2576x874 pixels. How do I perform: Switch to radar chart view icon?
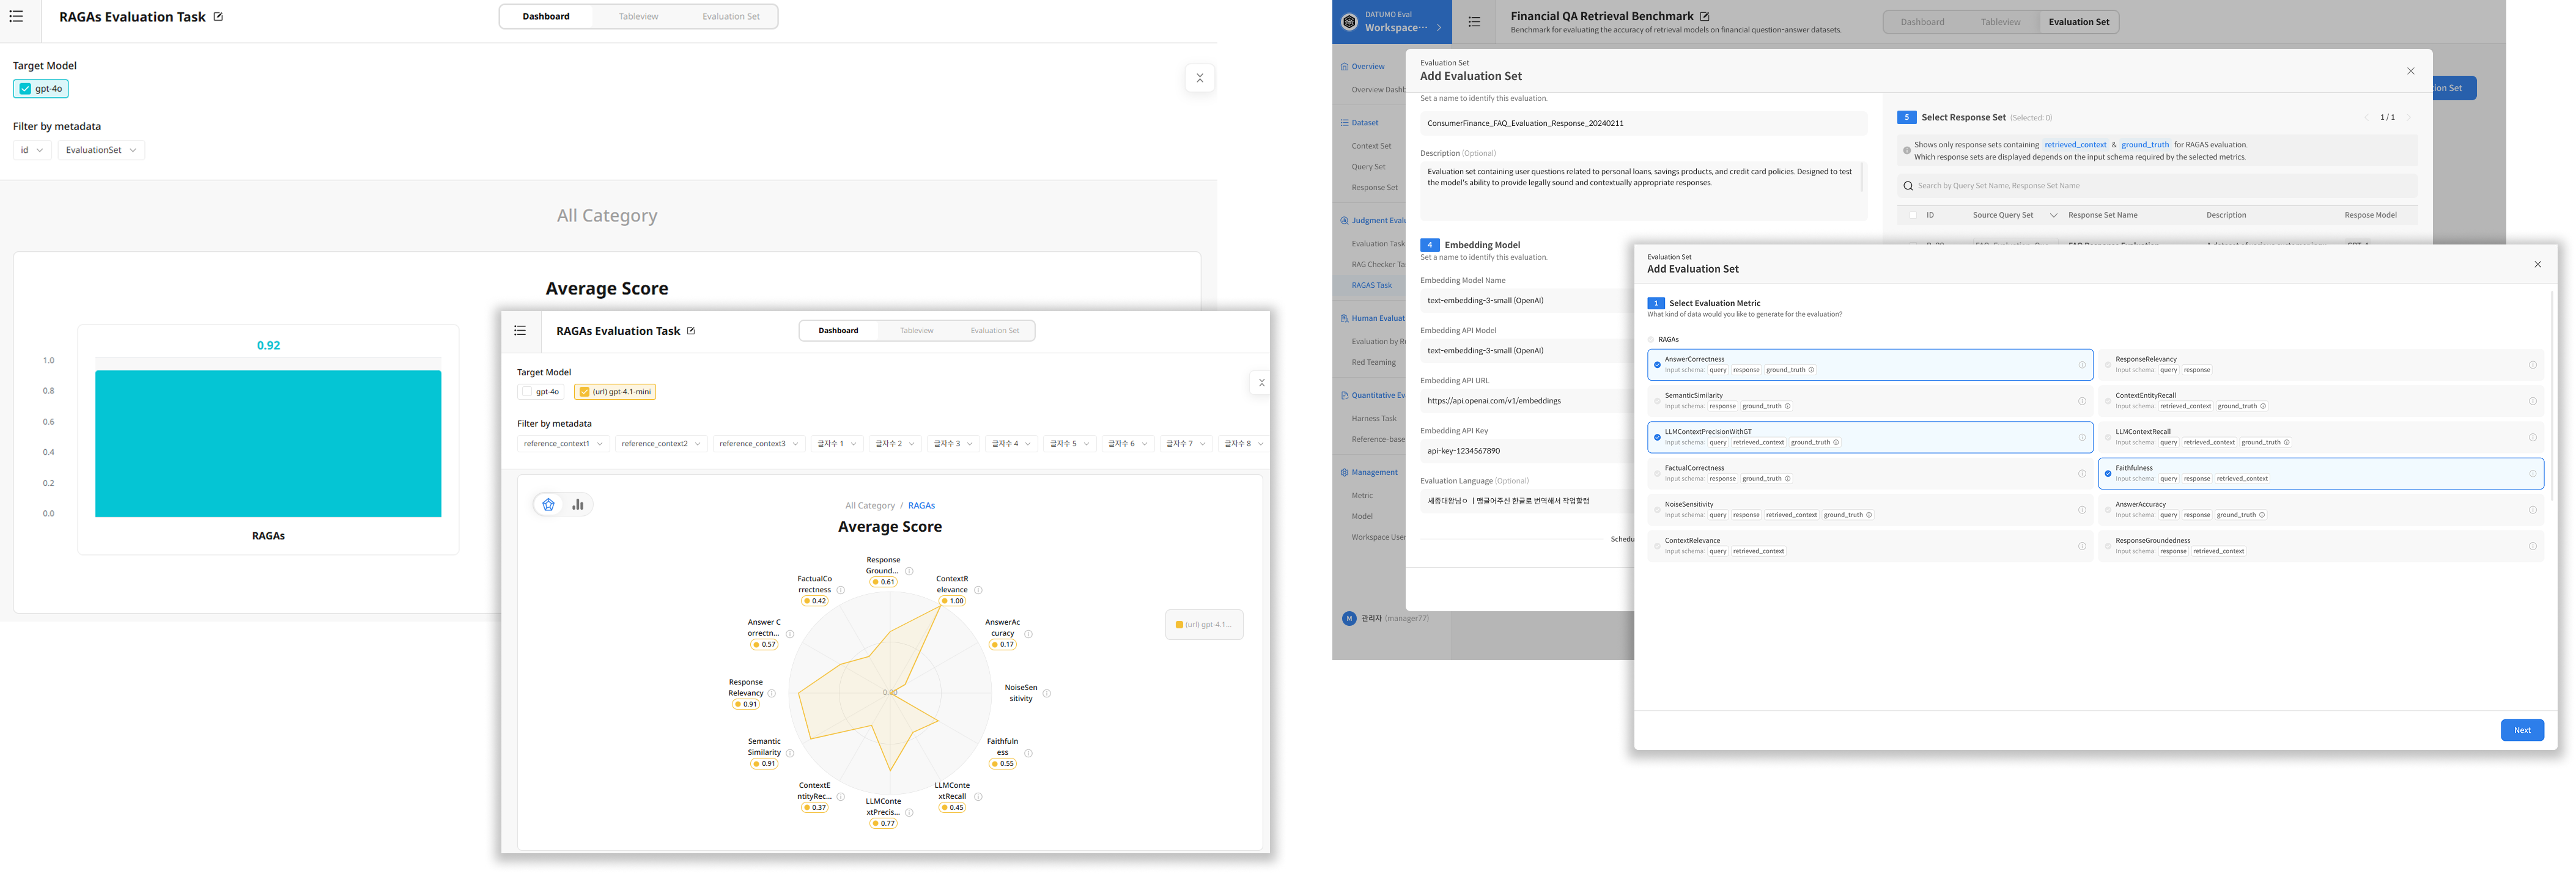pyautogui.click(x=548, y=505)
